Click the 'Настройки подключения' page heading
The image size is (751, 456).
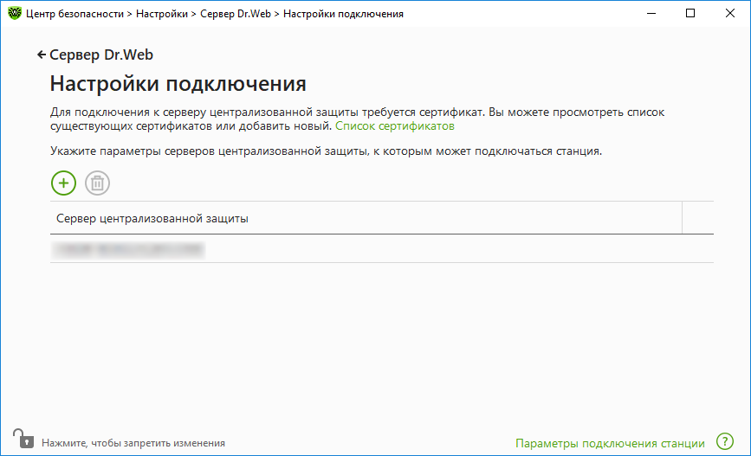coord(178,84)
